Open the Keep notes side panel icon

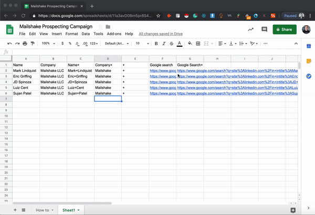[x=309, y=61]
